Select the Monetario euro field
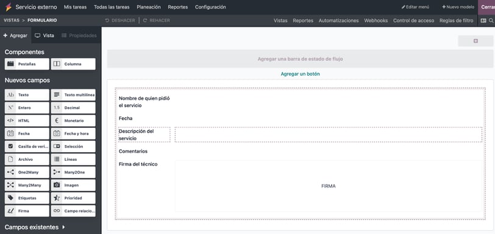The height and width of the screenshot is (234, 495). click(x=73, y=121)
